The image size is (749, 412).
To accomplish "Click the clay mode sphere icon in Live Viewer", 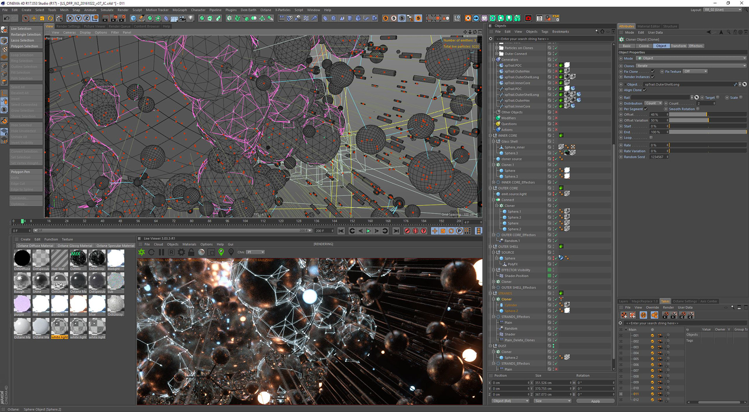I will 201,252.
